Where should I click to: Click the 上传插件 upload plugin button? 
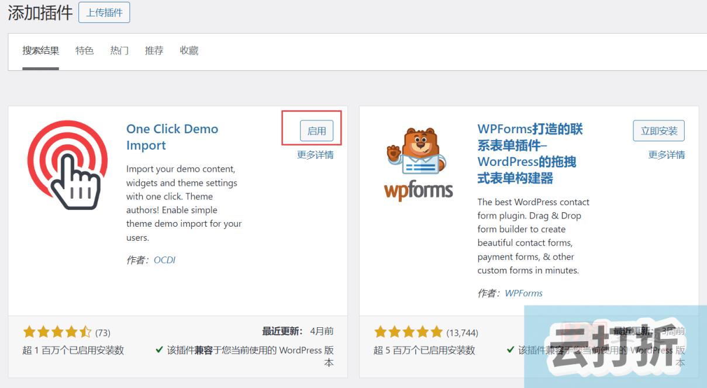click(104, 12)
